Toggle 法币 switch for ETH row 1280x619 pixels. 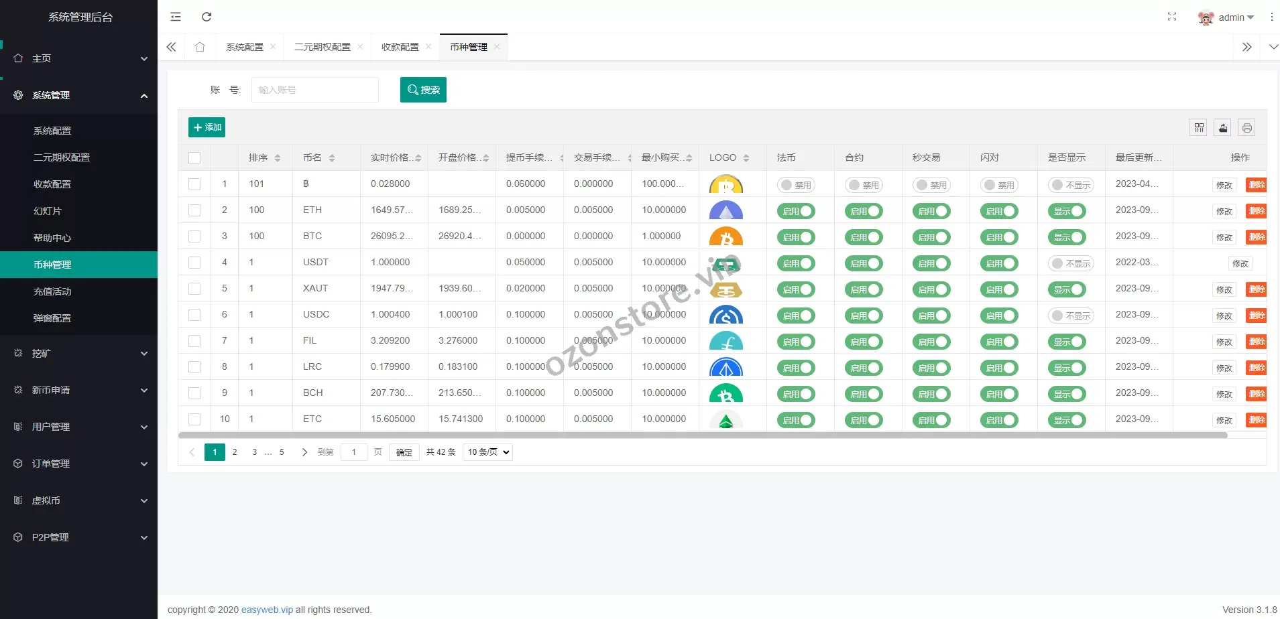(796, 211)
